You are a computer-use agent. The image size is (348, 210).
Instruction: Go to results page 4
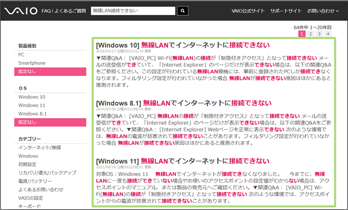pyautogui.click(x=328, y=34)
